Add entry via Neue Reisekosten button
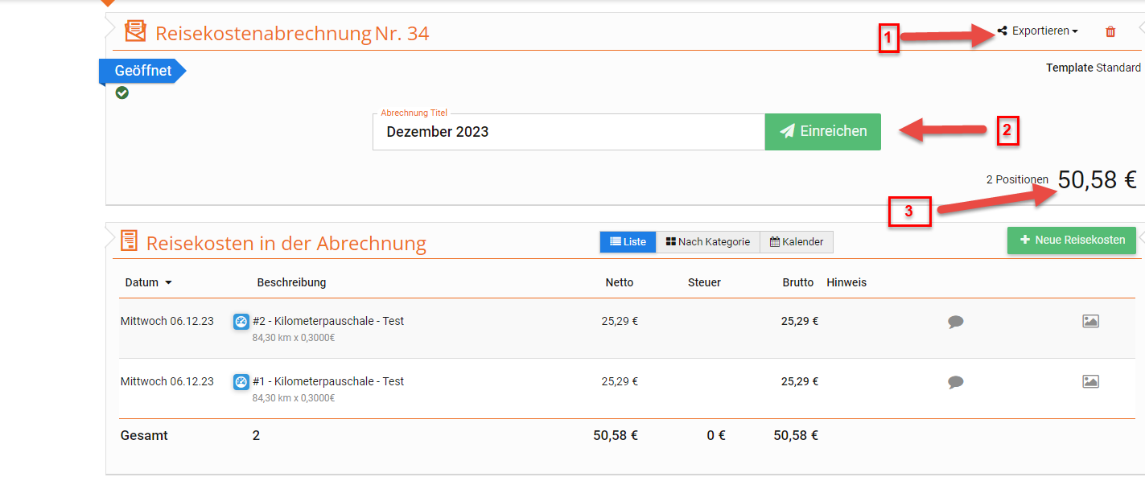Image resolution: width=1145 pixels, height=477 pixels. pyautogui.click(x=1071, y=240)
